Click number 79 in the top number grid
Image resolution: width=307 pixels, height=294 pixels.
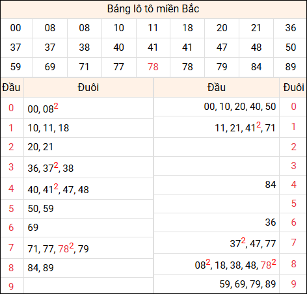coord(222,67)
